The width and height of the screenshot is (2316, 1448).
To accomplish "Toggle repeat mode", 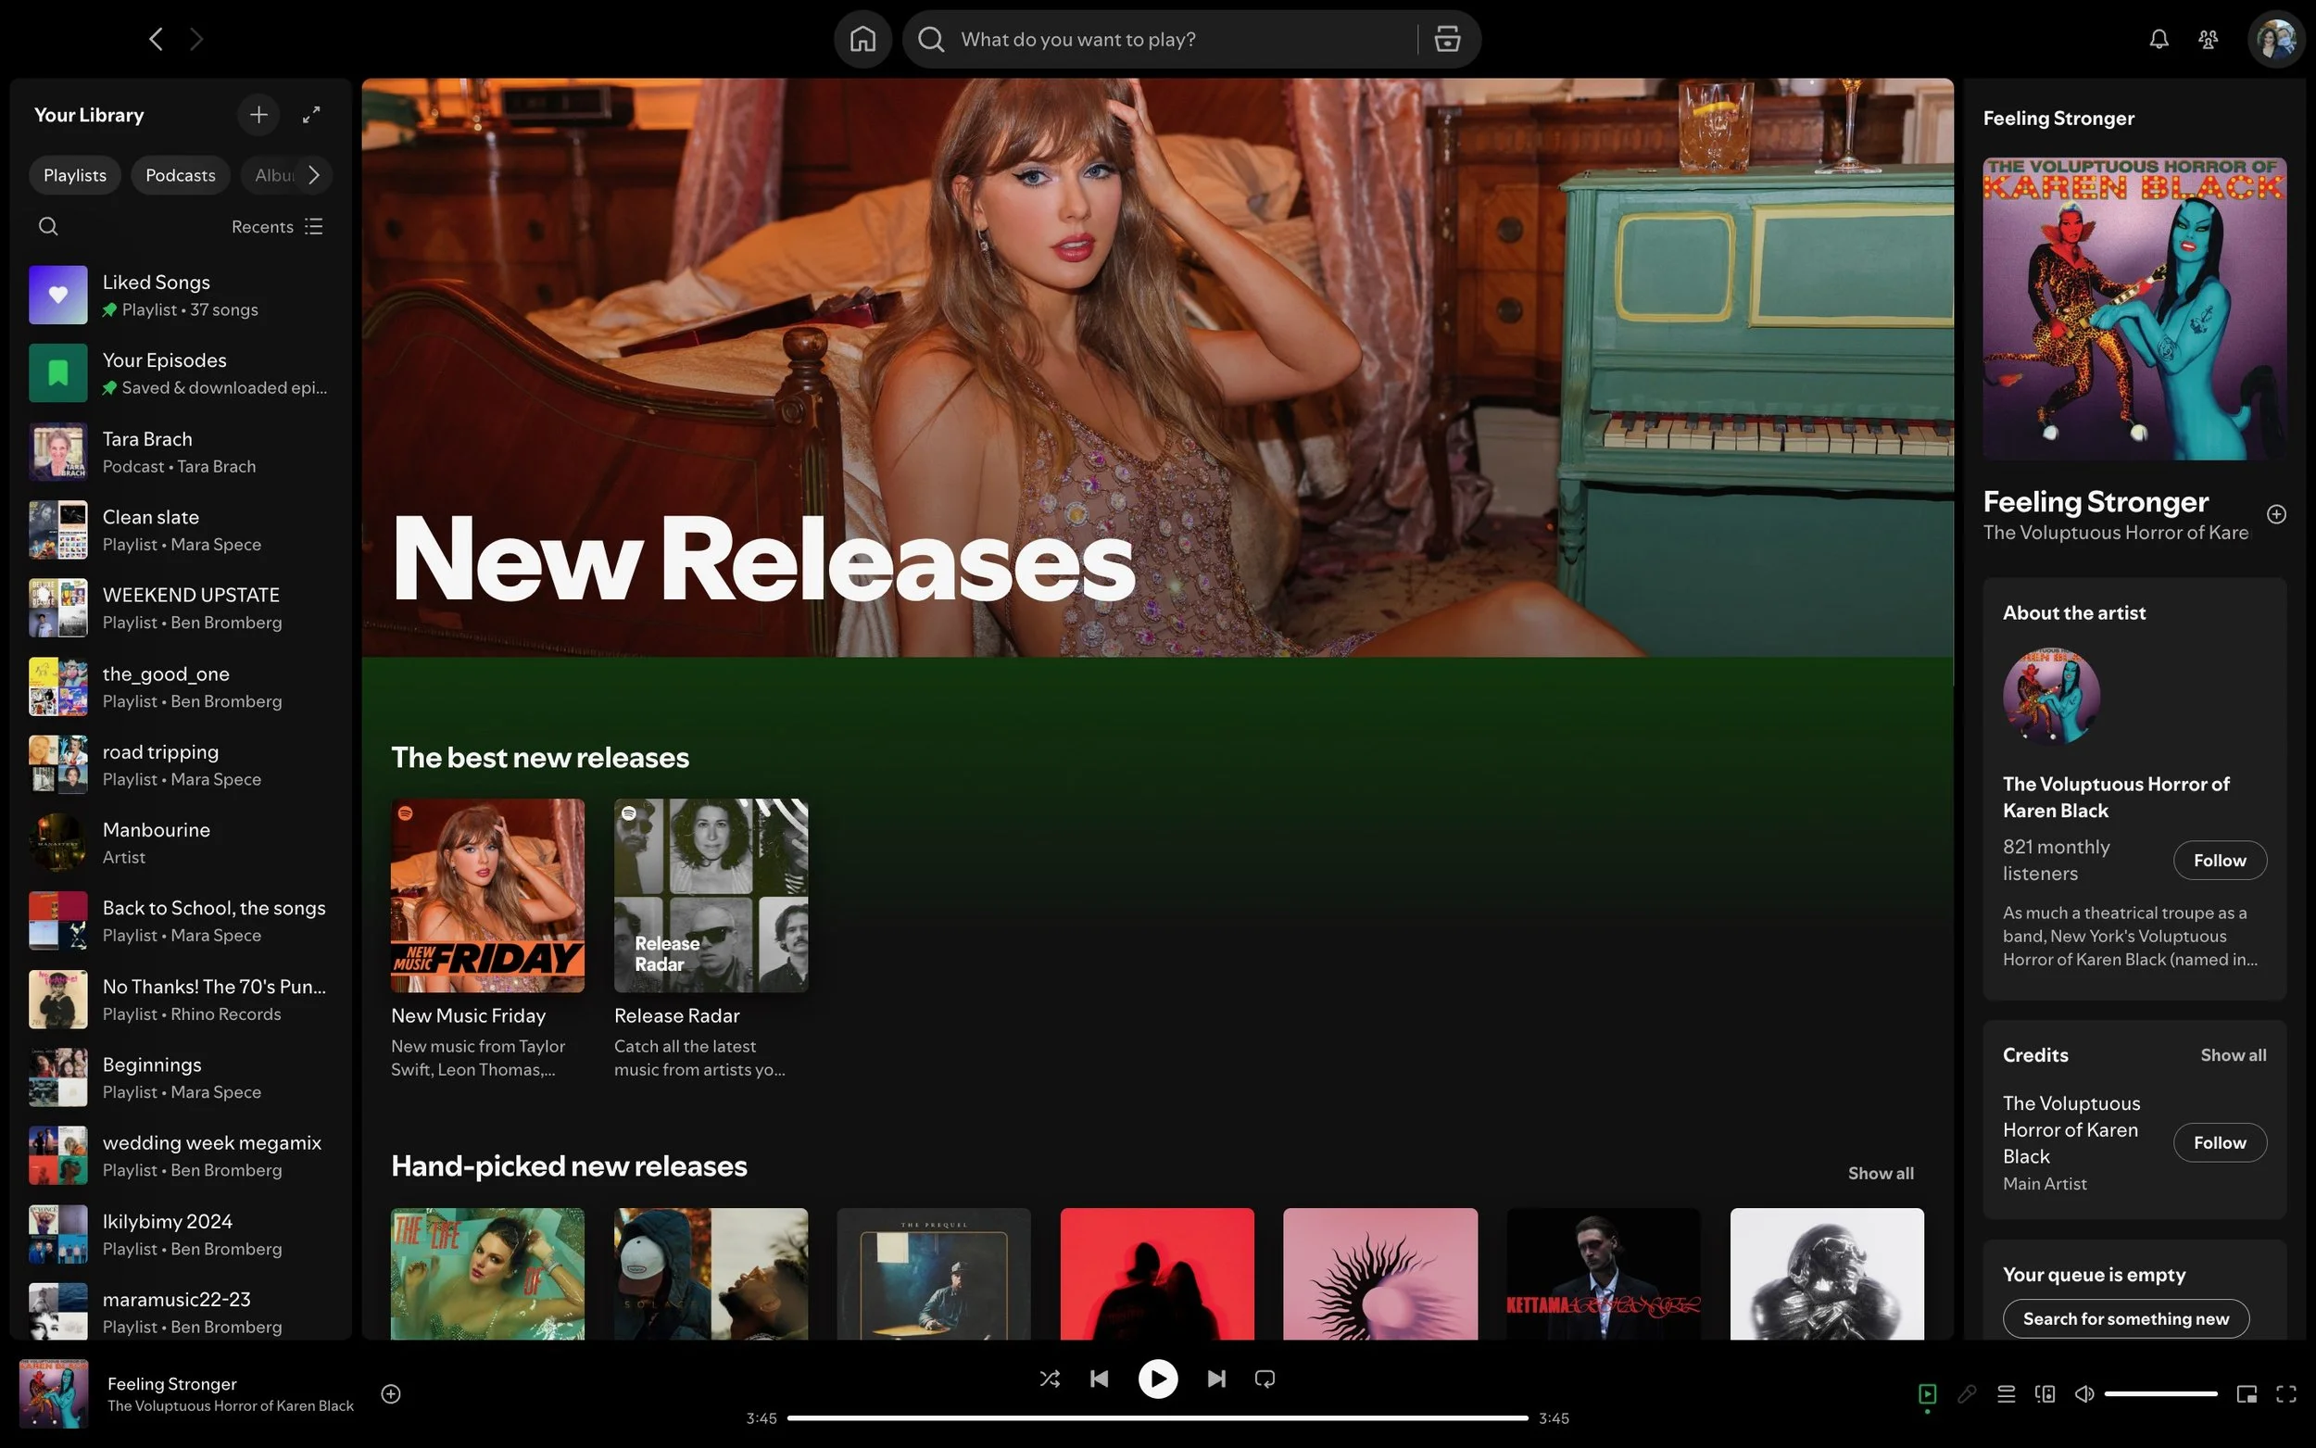I will (x=1265, y=1379).
